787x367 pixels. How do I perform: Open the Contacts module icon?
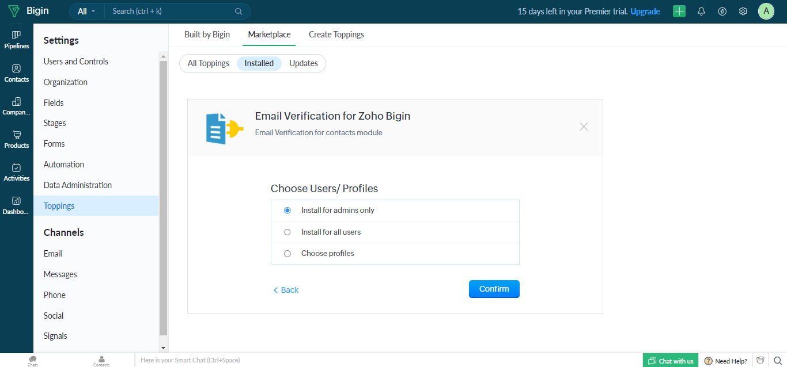(16, 72)
